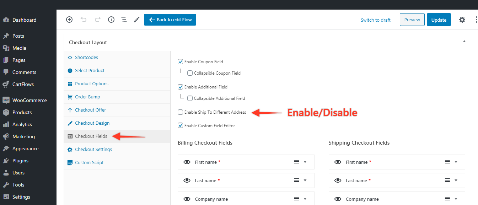The image size is (478, 205).
Task: Disable Enable Custom Field Editor
Action: (180, 125)
